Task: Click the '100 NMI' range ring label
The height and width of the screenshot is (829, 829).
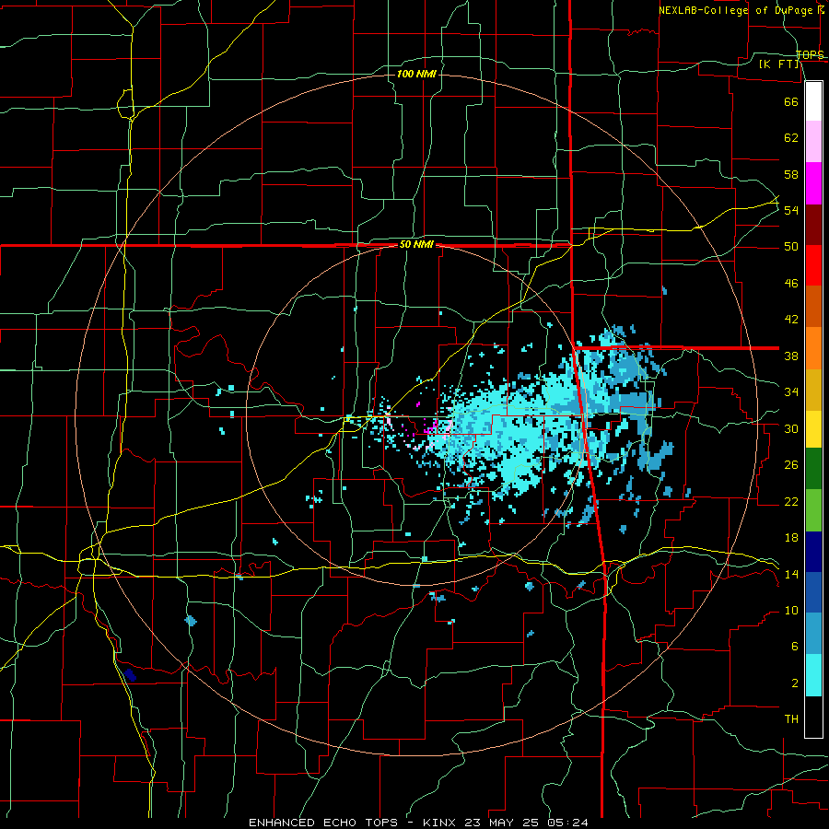Action: [x=416, y=74]
